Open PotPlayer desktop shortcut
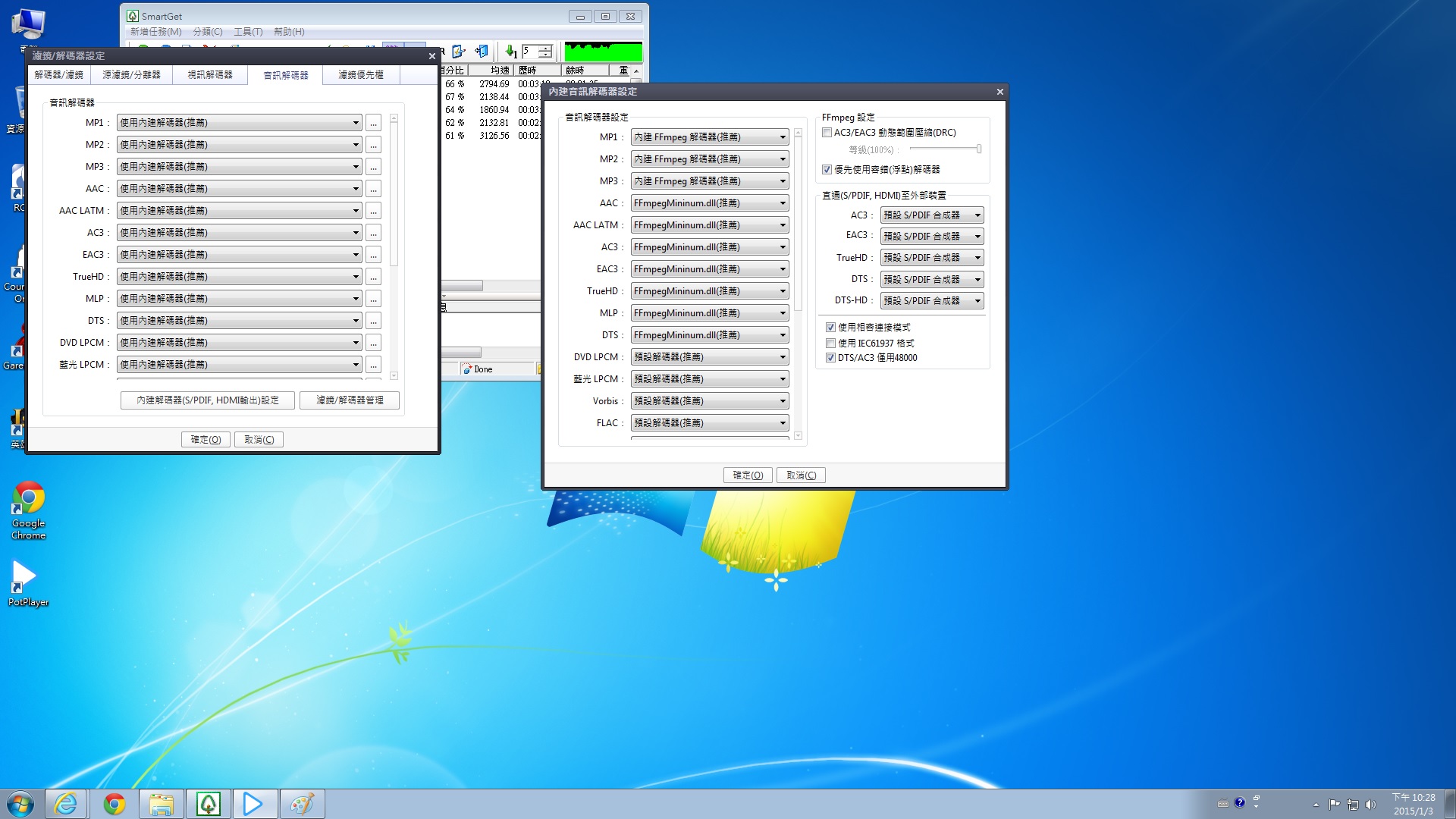 coord(28,583)
